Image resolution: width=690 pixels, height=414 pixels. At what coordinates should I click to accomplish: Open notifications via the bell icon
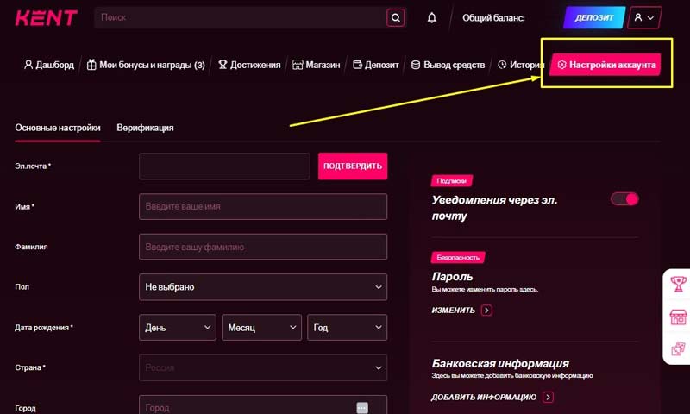click(432, 17)
